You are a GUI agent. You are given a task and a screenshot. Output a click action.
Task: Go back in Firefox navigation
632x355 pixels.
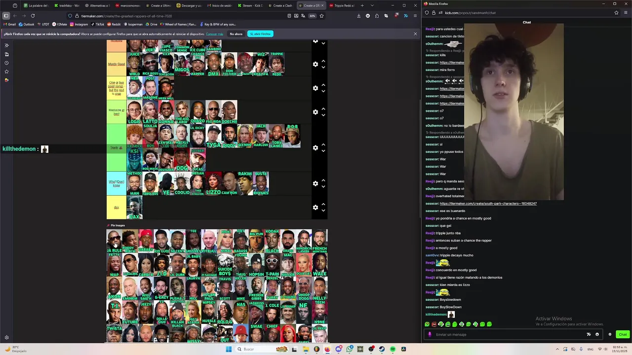tap(15, 16)
